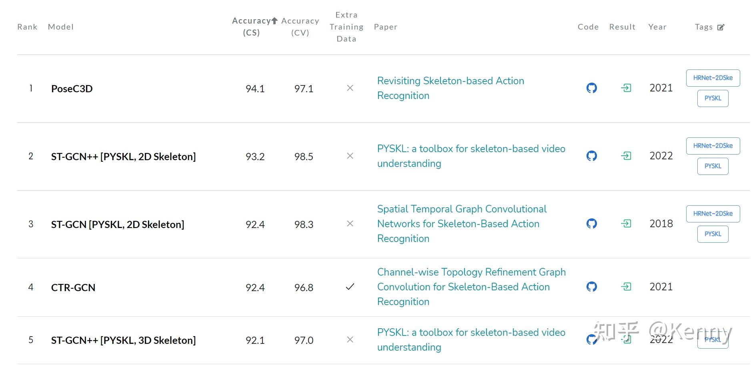Sort by Accuracy (CV) column header
The image size is (751, 365).
300,26
